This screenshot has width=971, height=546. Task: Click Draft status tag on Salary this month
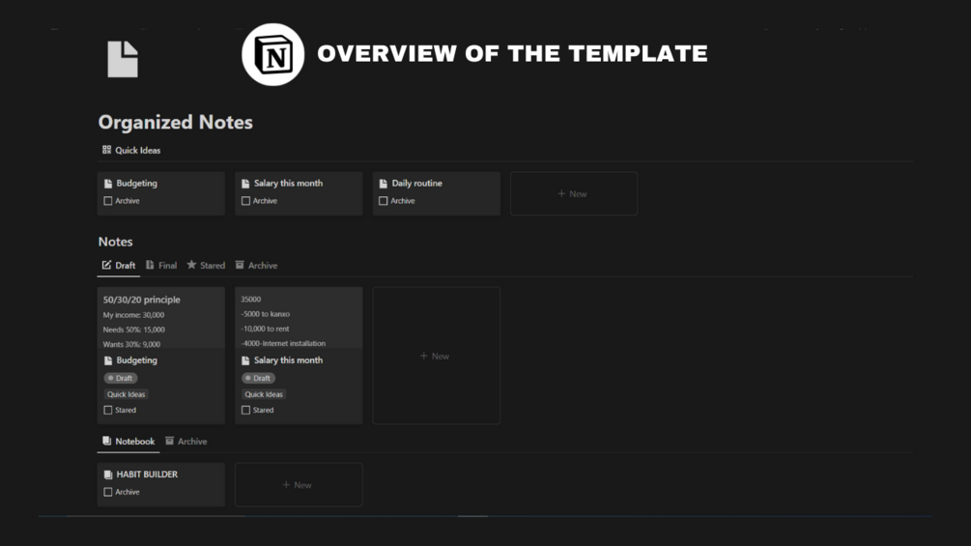[x=259, y=378]
